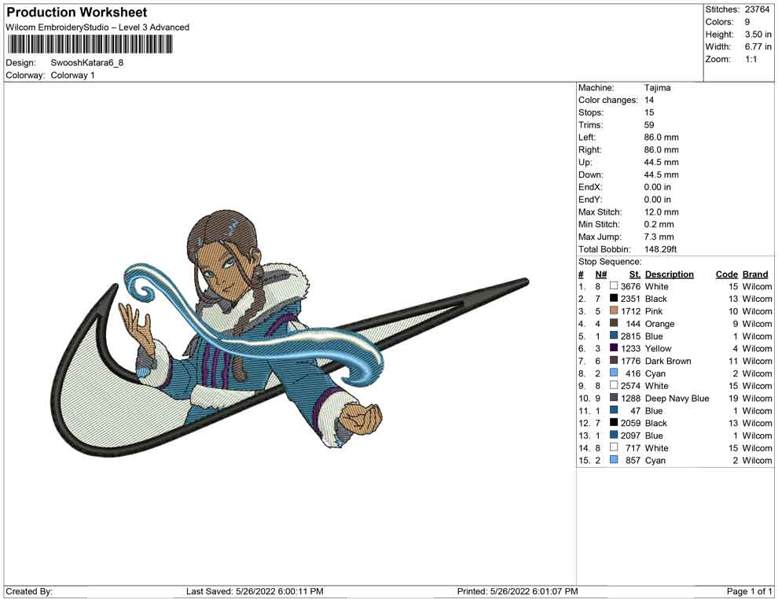
Task: Click the 'Colorway 1' value
Action: click(72, 75)
